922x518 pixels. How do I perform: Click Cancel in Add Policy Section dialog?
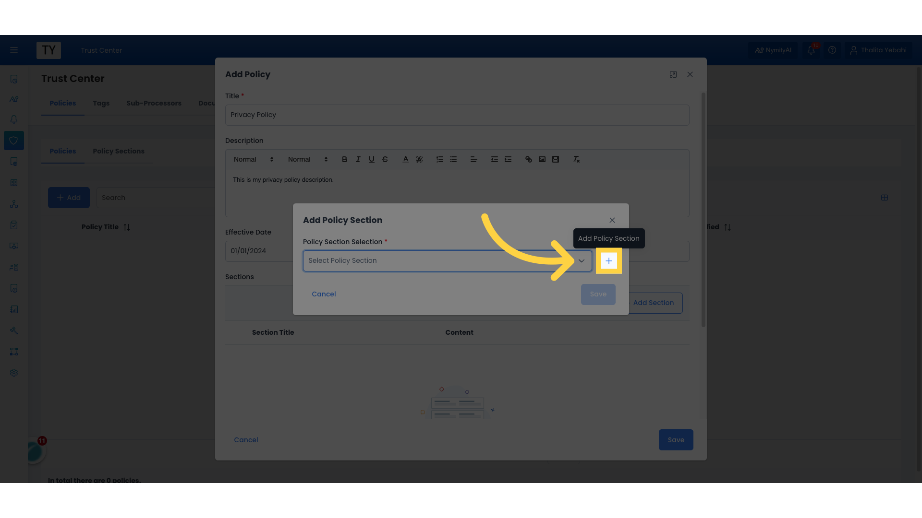coord(324,294)
